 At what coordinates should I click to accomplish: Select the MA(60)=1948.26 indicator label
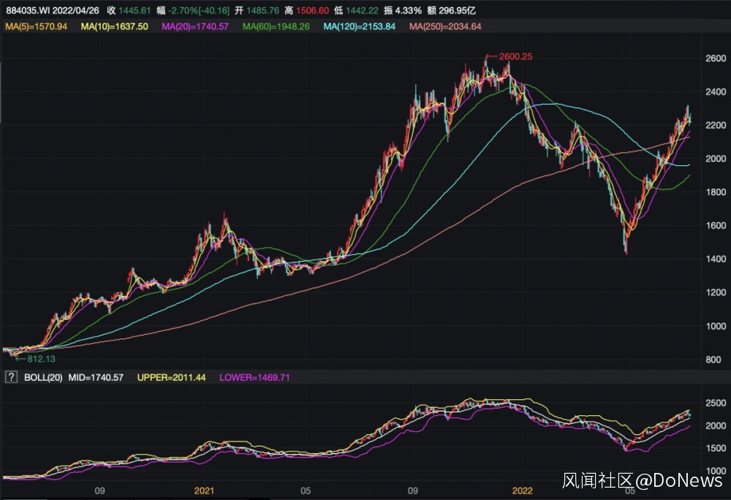tap(276, 26)
